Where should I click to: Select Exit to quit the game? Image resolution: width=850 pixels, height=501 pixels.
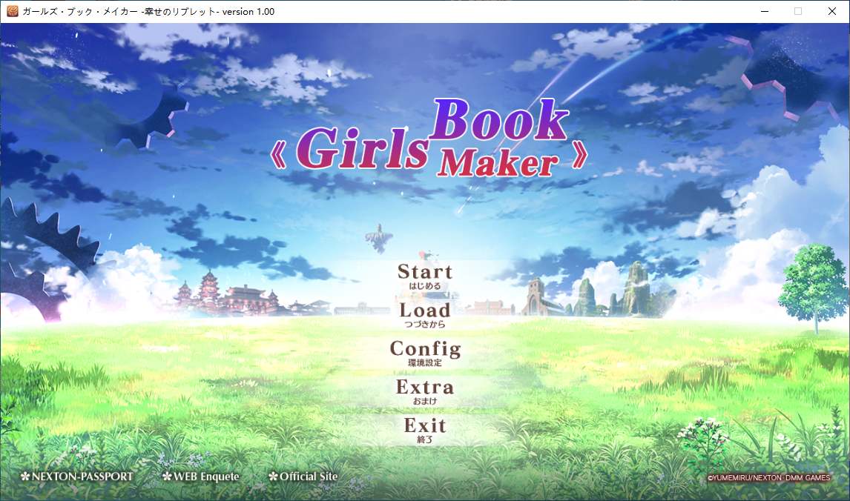[425, 430]
